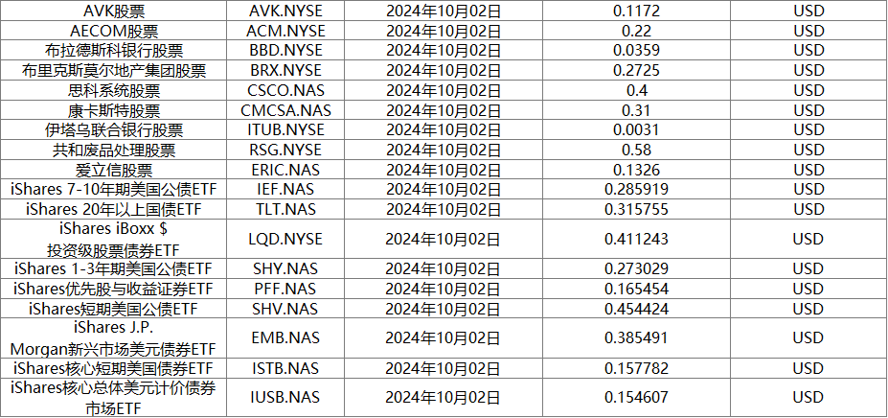The image size is (888, 418).
Task: Select iShares J.P. Morgan新兴市场美元债券ETF cell
Action: coord(114,338)
